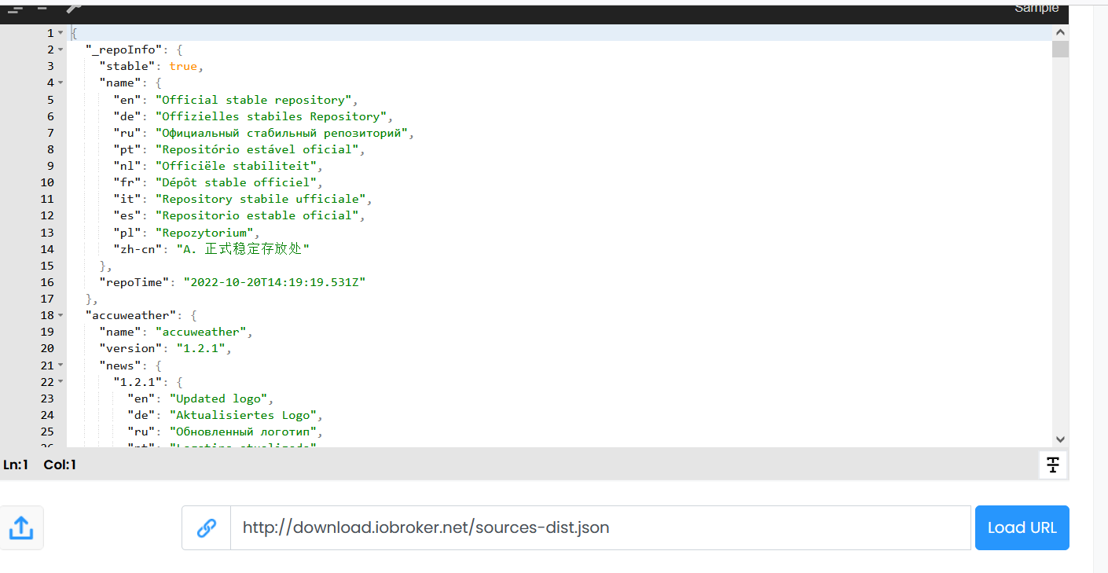The width and height of the screenshot is (1108, 573).
Task: Click the "A. 正式稳定存放处" string
Action: pos(243,249)
